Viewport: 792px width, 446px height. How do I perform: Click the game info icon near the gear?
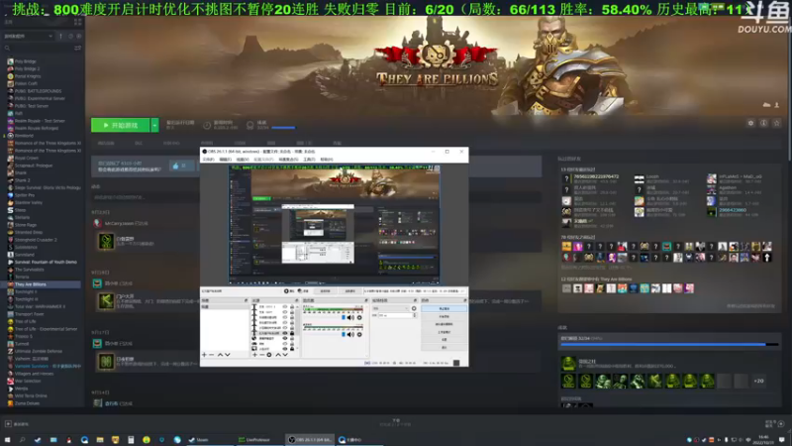point(763,123)
